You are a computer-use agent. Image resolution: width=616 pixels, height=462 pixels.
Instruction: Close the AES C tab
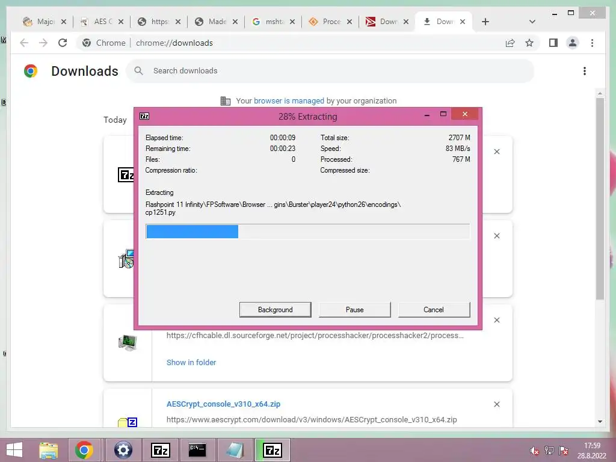[x=120, y=22]
